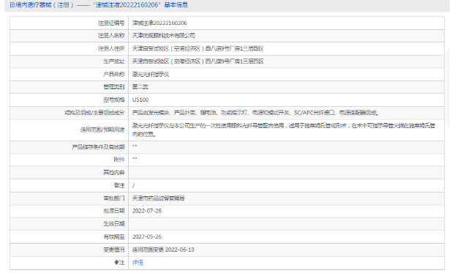Image resolution: width=452 pixels, height=273 pixels.
Task: Click the 注册人名称 label cell
Action: click(69, 35)
